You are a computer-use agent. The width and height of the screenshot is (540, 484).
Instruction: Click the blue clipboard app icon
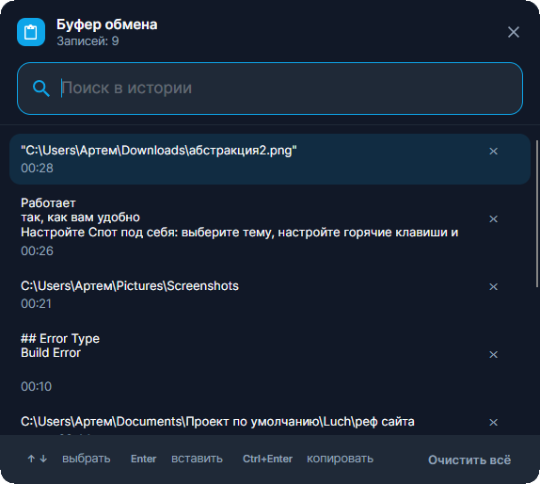tap(31, 32)
